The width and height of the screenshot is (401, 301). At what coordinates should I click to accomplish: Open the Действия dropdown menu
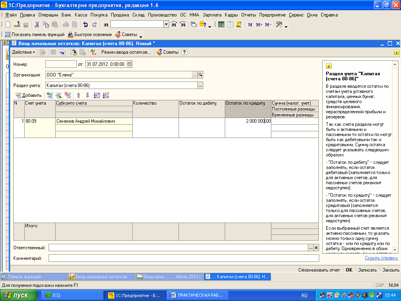click(x=23, y=52)
